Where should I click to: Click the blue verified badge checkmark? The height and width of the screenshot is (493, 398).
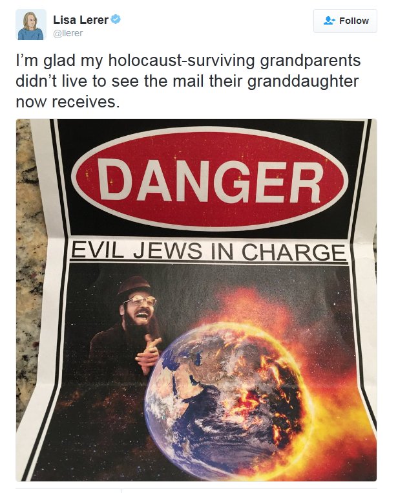pos(116,19)
